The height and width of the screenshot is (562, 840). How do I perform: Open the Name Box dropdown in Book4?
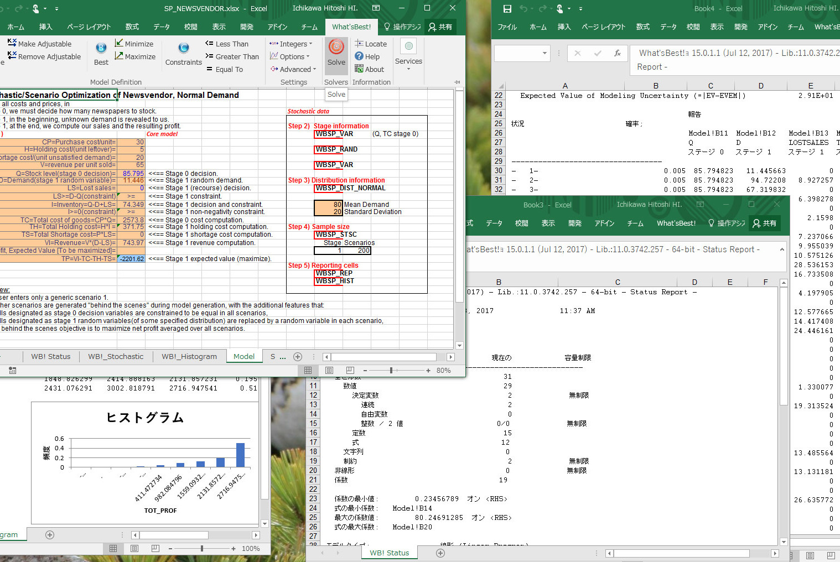545,53
